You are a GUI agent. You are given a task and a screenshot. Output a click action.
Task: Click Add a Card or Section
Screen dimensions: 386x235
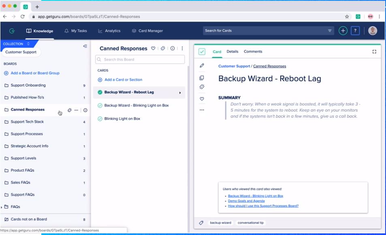120,79
